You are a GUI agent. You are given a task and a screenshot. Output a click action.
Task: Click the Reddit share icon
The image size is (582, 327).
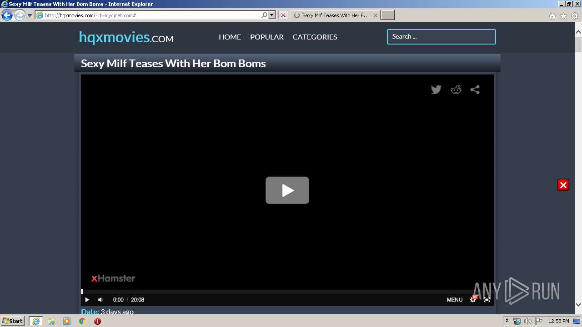(x=456, y=89)
